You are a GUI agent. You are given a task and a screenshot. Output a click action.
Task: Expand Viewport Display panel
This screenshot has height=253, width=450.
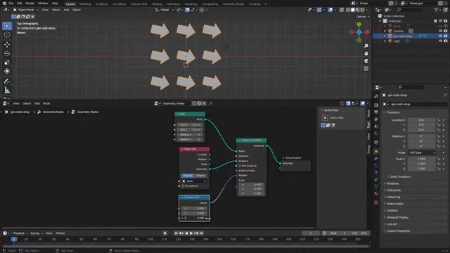point(397,217)
